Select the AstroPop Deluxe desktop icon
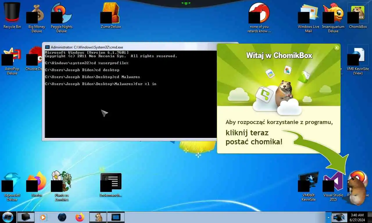 pyautogui.click(x=12, y=60)
